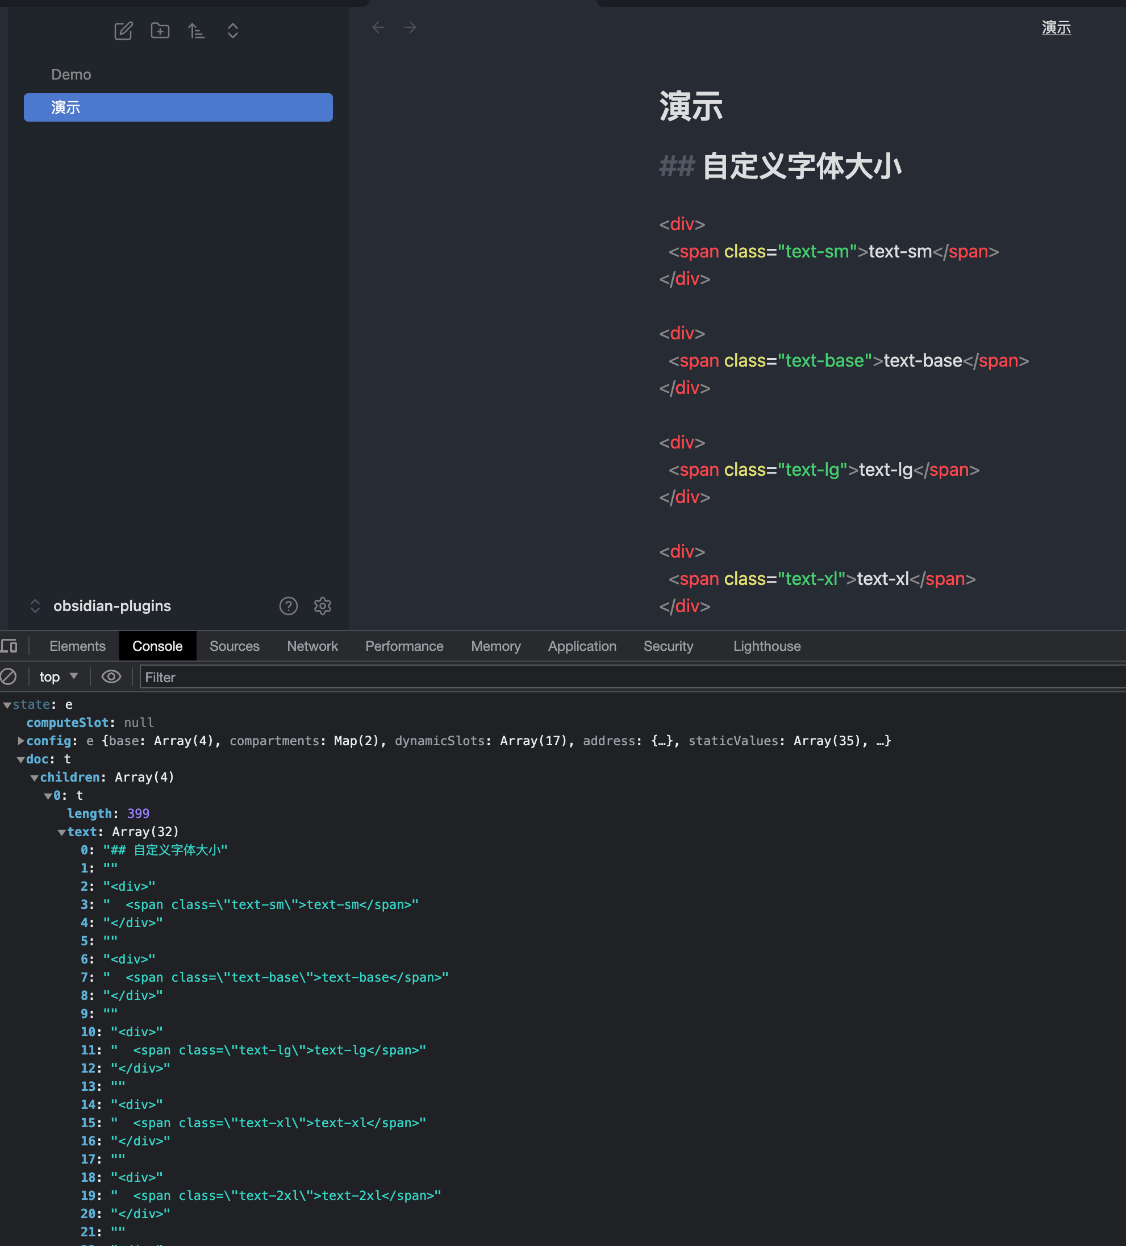Switch to the Elements tab
Screen dimensions: 1126x1246
click(77, 646)
